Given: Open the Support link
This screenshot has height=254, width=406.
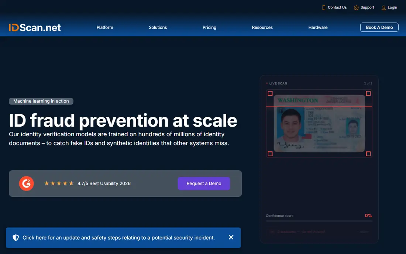Looking at the screenshot, I should (367, 7).
